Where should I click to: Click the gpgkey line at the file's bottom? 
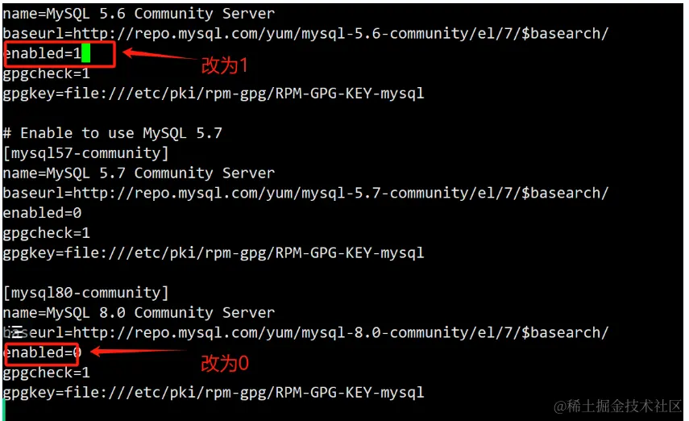[x=213, y=393]
